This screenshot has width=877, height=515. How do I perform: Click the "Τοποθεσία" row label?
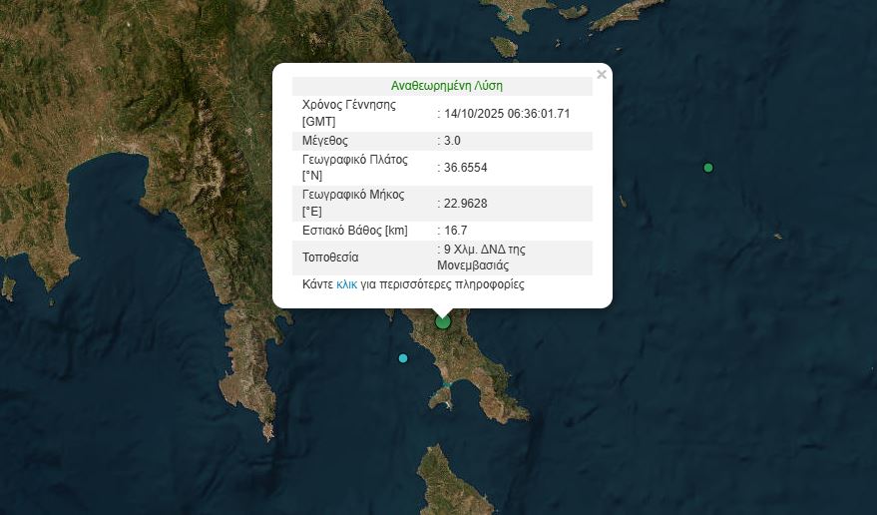pos(330,257)
